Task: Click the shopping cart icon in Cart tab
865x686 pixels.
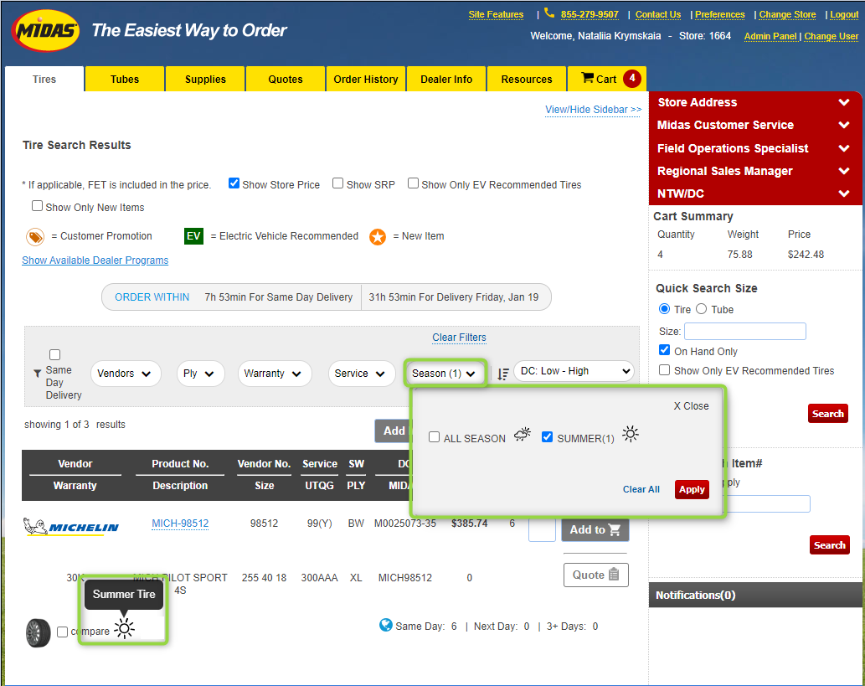Action: 588,78
